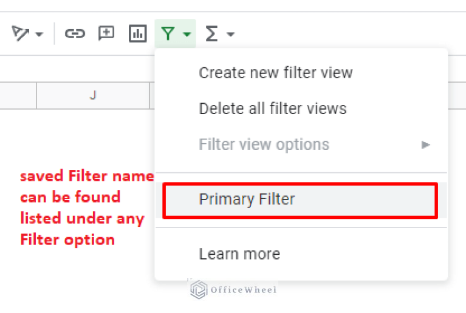Select the column header left of J
The width and height of the screenshot is (466, 313).
point(18,95)
